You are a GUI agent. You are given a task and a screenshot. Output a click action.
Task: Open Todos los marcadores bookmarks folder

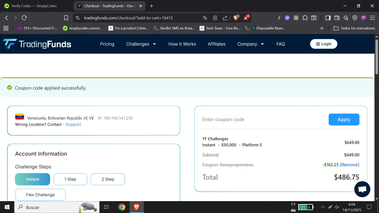coord(354,28)
